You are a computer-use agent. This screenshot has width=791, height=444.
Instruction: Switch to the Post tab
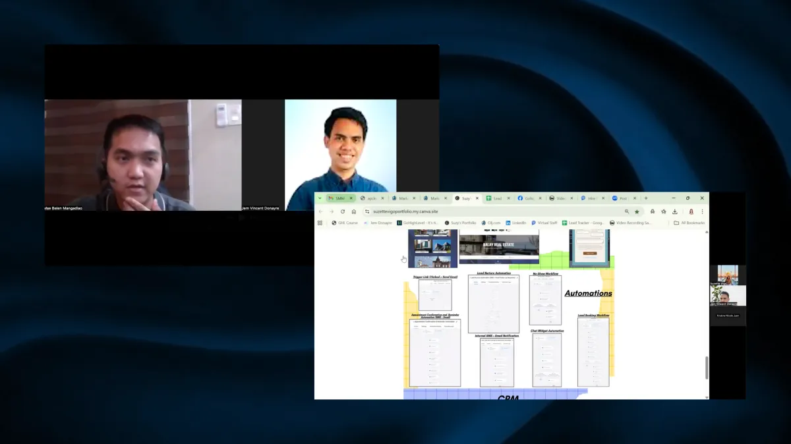tap(625, 198)
